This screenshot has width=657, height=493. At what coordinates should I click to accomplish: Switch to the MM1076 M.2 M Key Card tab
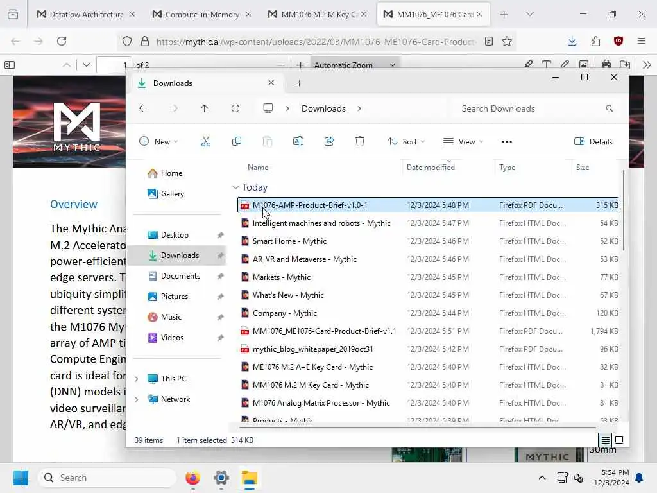click(317, 14)
